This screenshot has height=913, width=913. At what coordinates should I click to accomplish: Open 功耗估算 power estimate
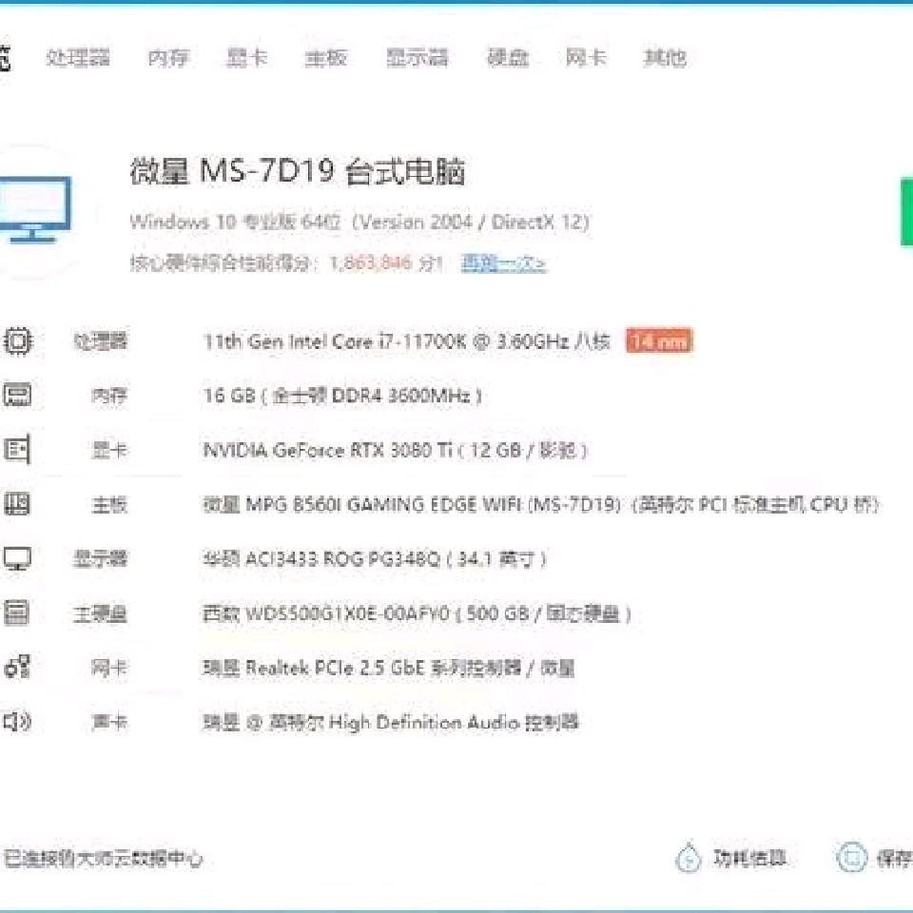(750, 858)
